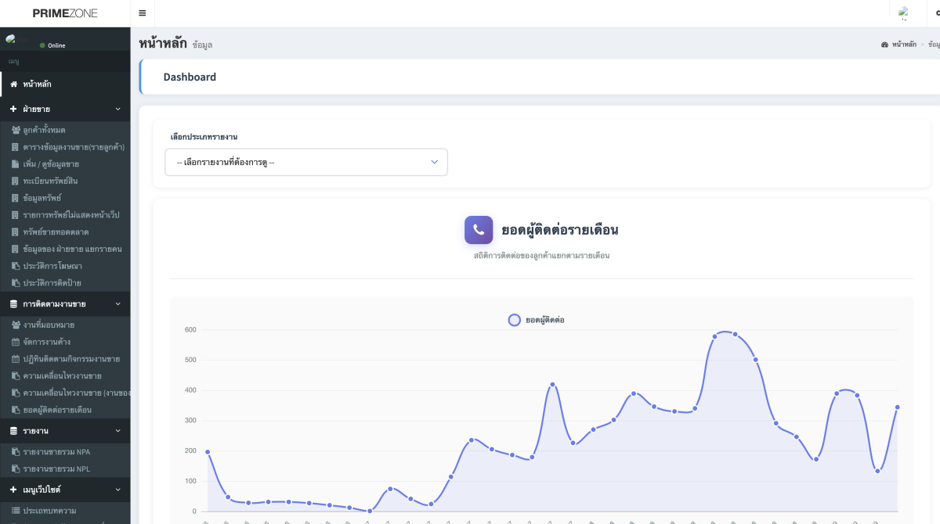Click the list icon beside ประเภทบทความ
Screen dimensions: 940x524
pos(16,511)
